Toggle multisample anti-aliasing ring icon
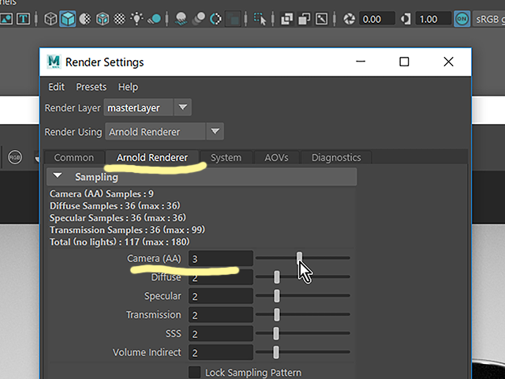 [215, 19]
